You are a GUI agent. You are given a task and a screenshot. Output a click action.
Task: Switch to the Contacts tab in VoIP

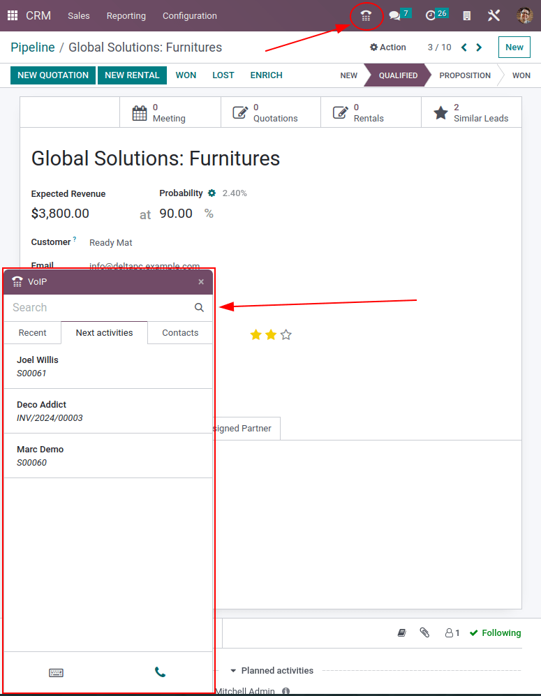pos(179,332)
